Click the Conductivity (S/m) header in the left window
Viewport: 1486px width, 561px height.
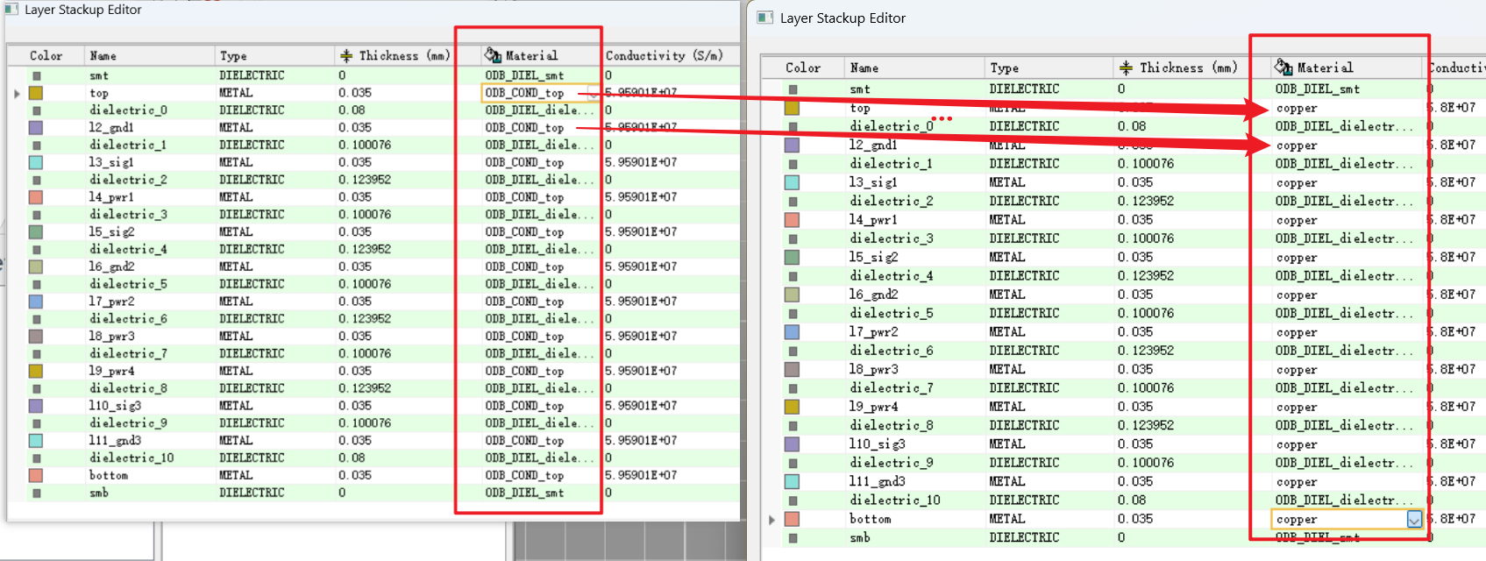(x=665, y=55)
